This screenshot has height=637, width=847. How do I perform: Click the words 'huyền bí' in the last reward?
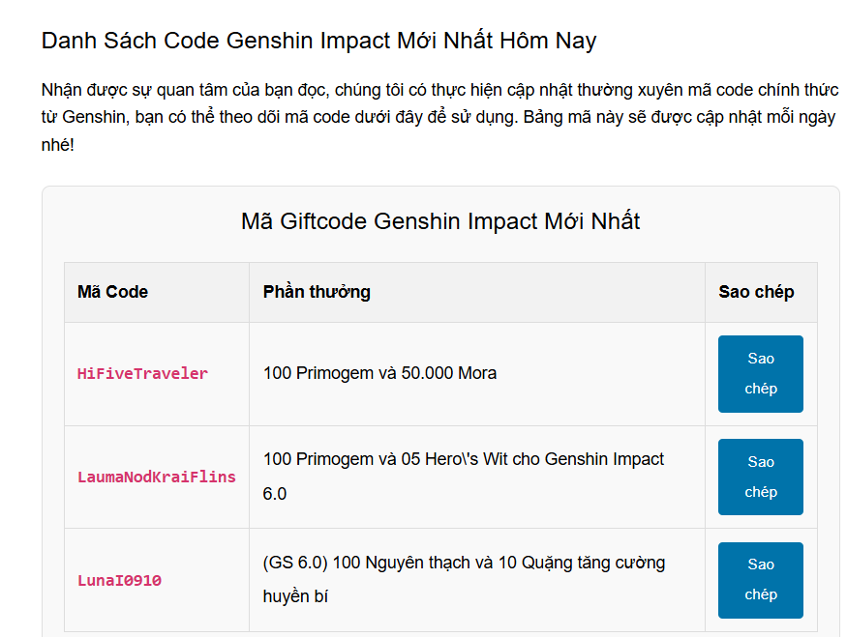pos(295,596)
